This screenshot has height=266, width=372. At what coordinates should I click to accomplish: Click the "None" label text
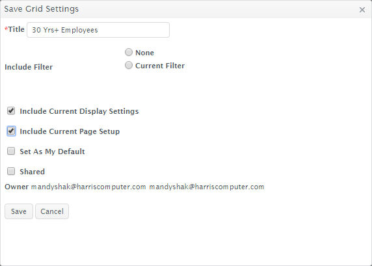[144, 53]
